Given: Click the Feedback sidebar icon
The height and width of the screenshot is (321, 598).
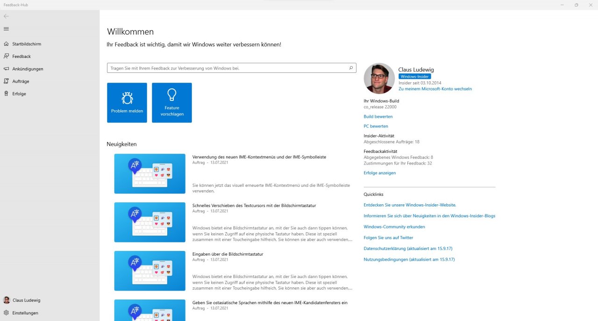Looking at the screenshot, I should (6, 56).
